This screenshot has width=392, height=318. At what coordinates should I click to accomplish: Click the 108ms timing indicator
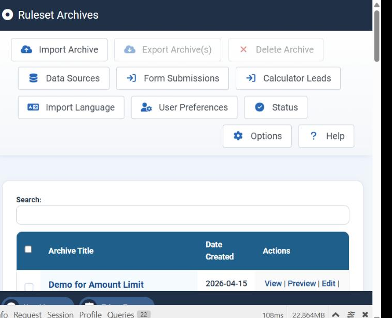[273, 315]
